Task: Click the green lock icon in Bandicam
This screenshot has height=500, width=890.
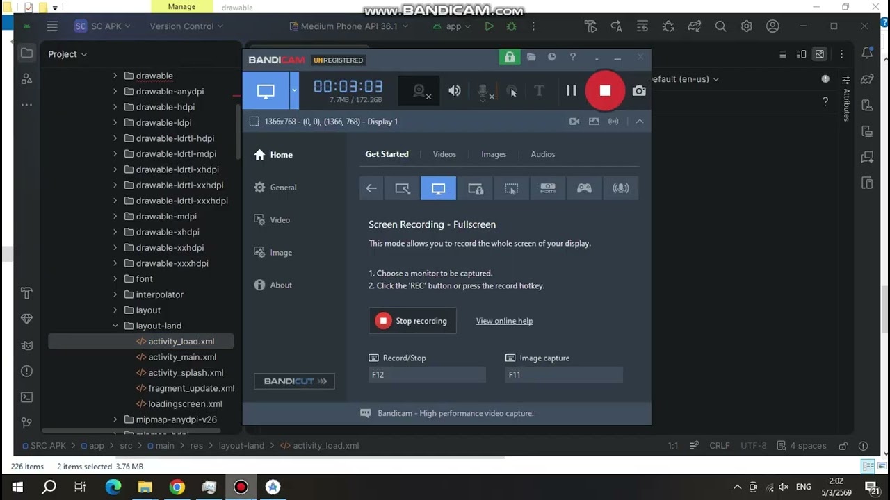Action: 510,57
